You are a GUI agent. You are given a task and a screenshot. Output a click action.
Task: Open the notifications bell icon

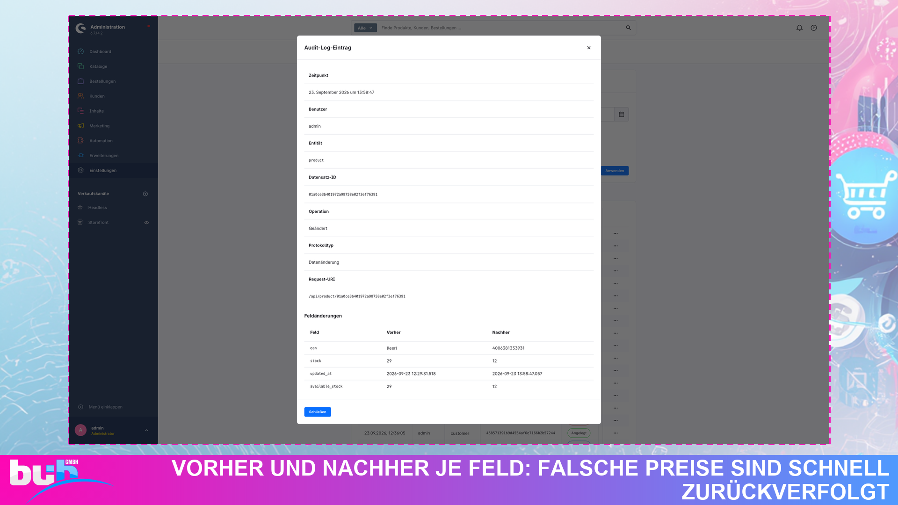pyautogui.click(x=799, y=28)
